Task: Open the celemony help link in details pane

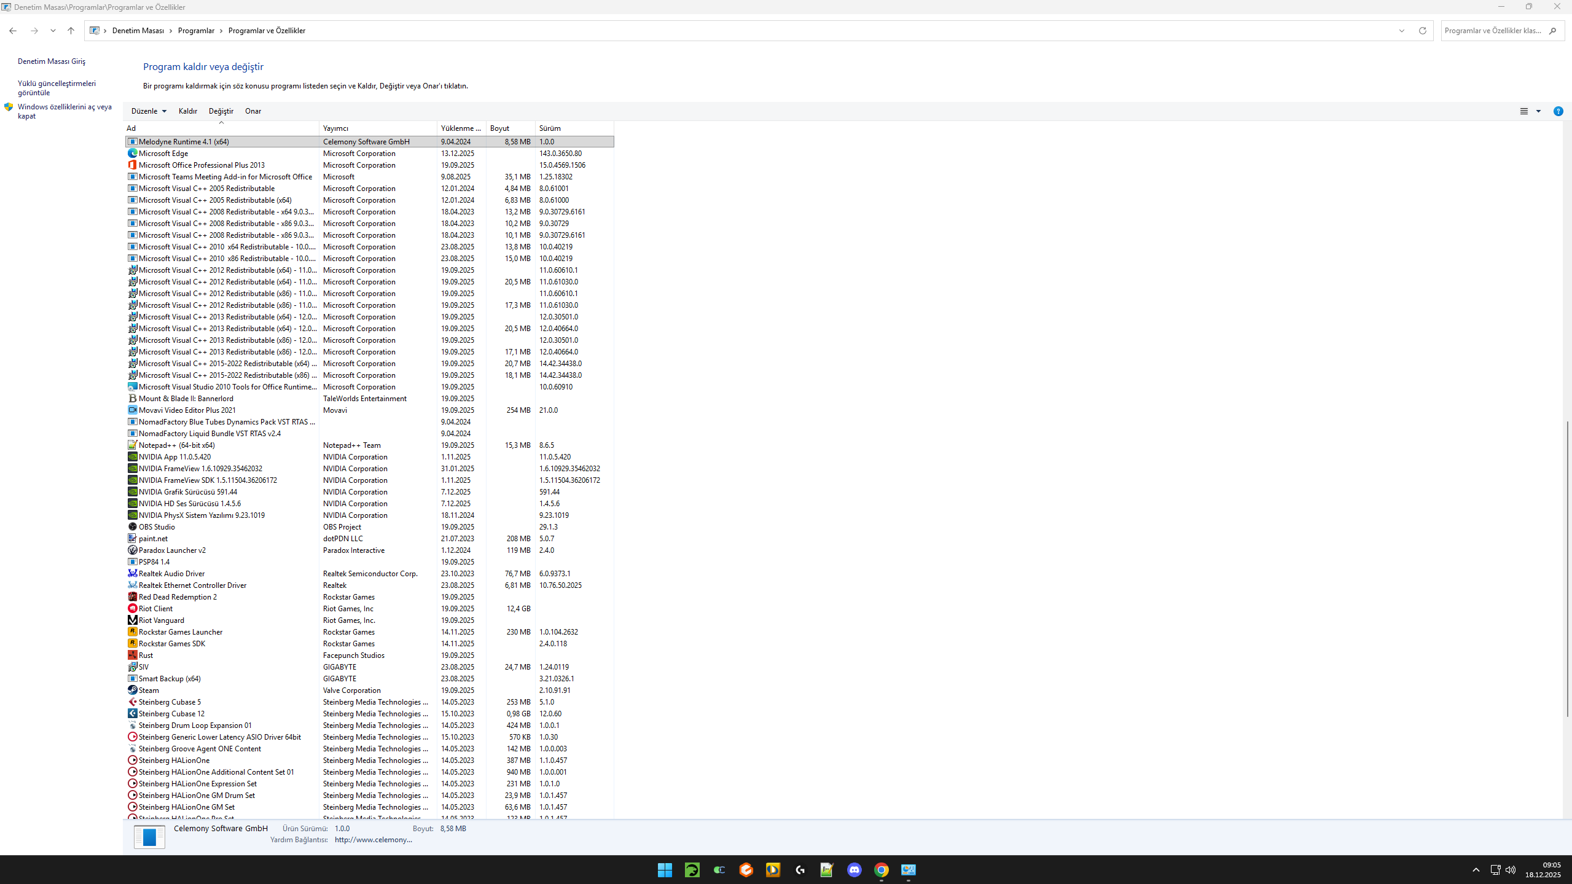Action: pos(373,840)
